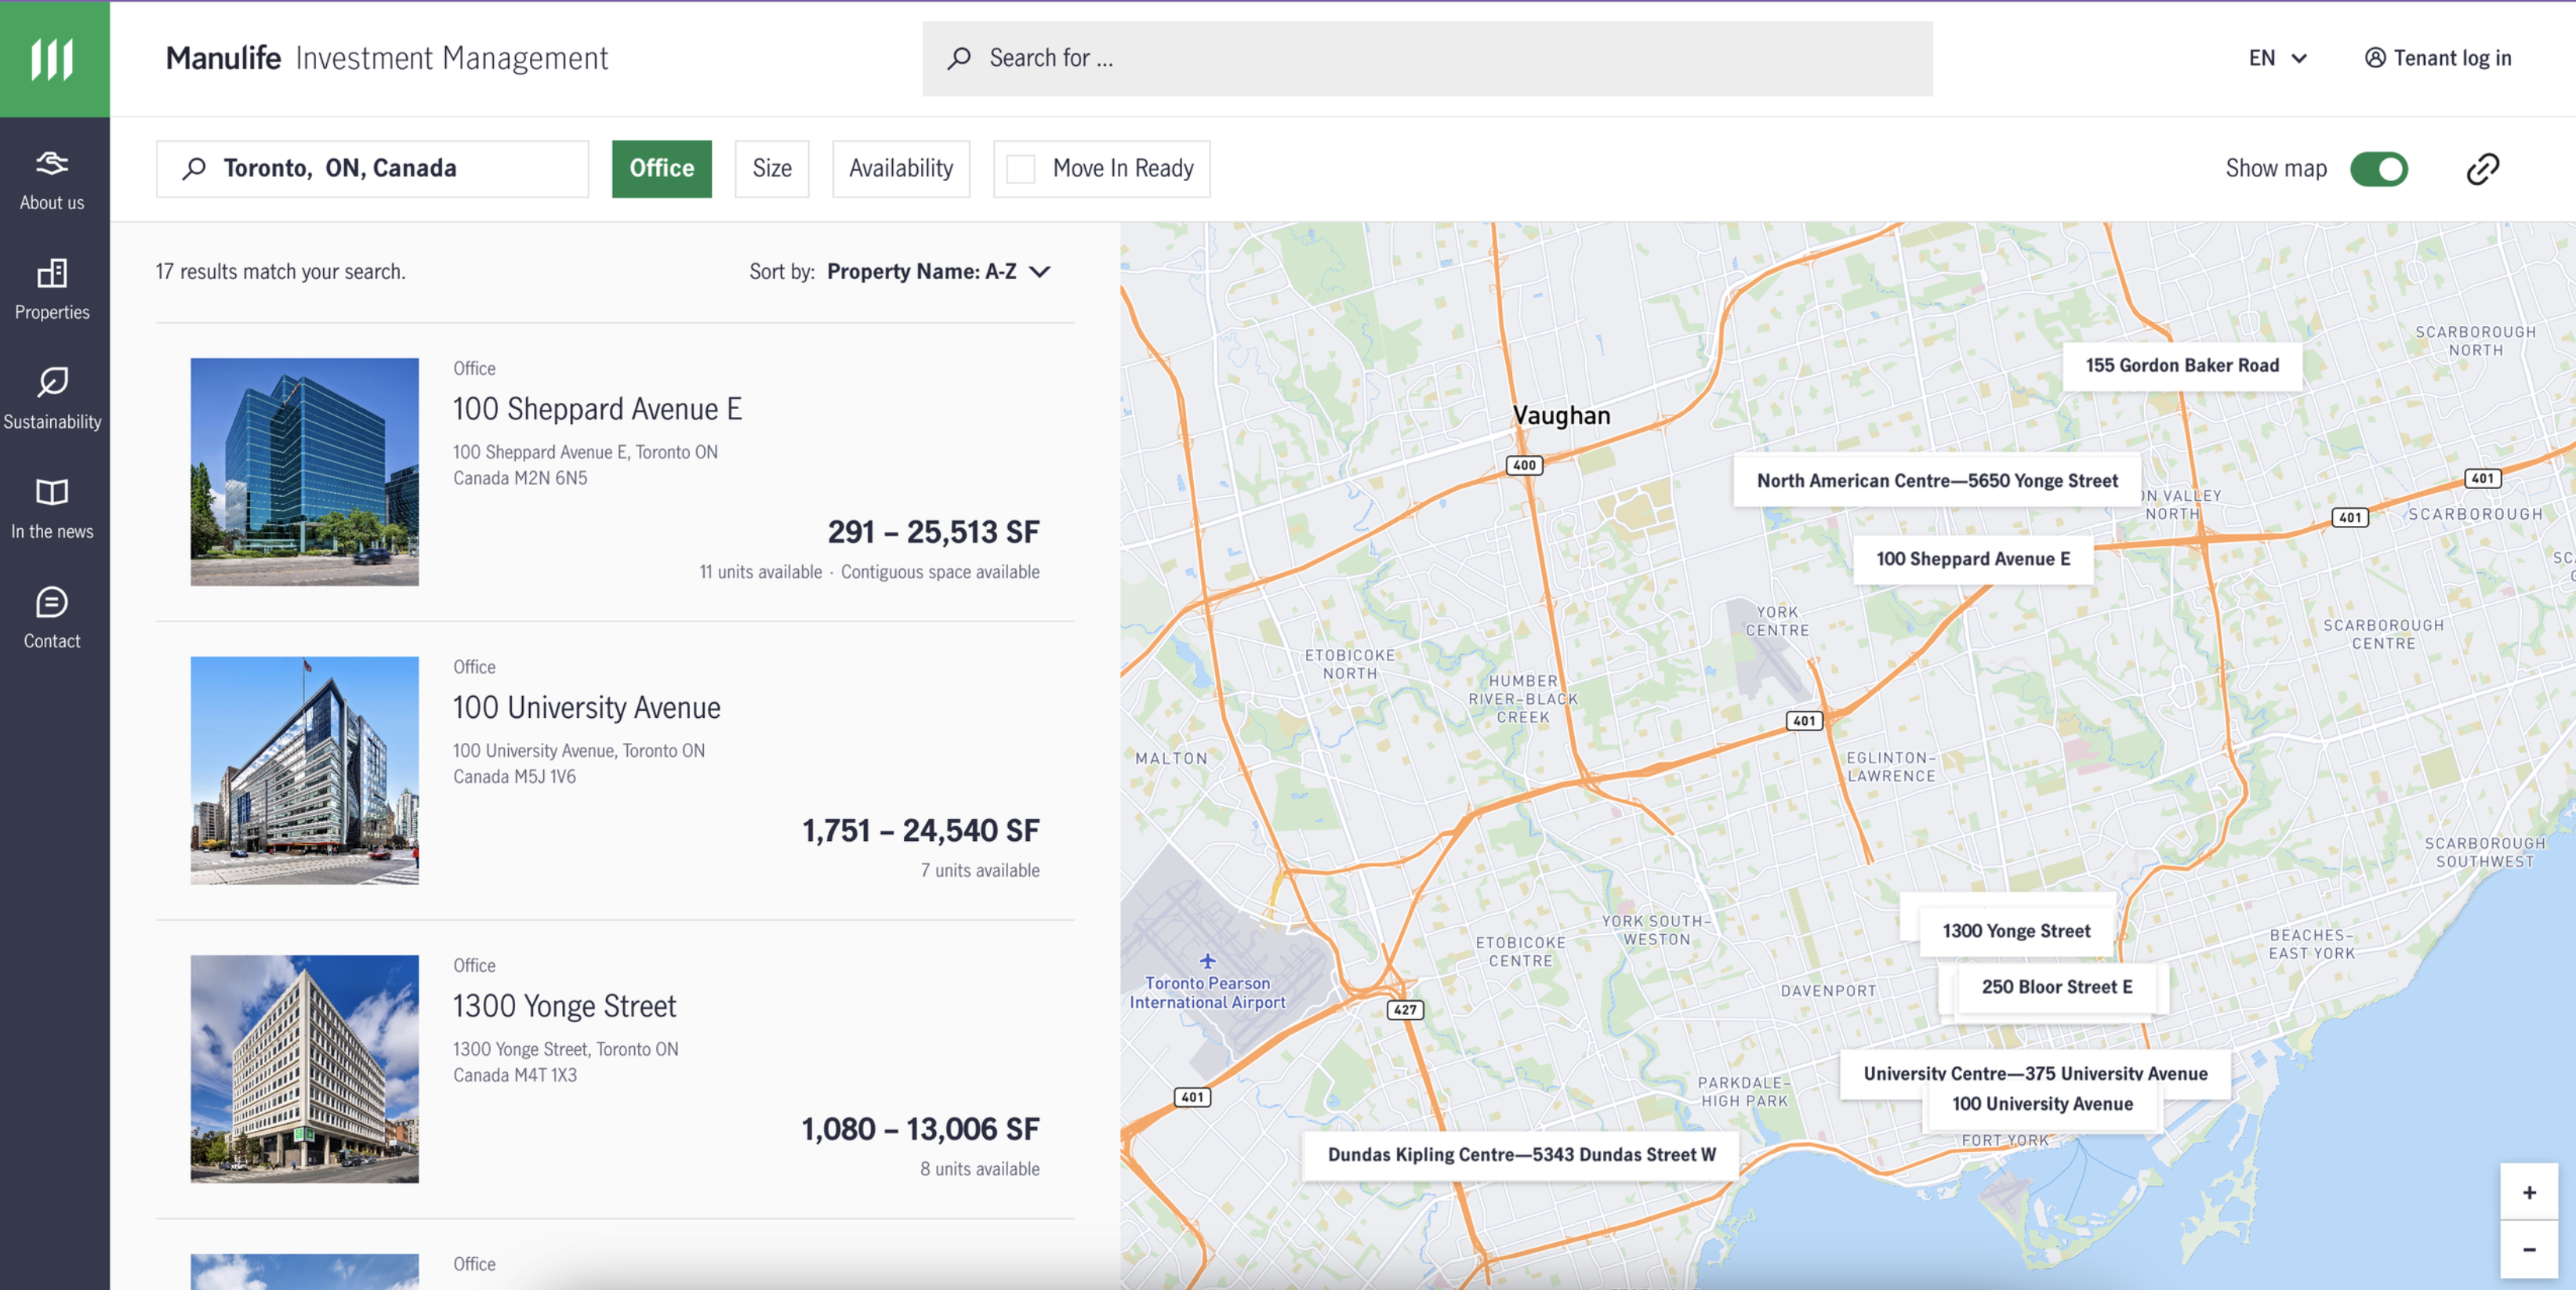The height and width of the screenshot is (1290, 2576).
Task: Click '11 units available' text
Action: pyautogui.click(x=760, y=572)
